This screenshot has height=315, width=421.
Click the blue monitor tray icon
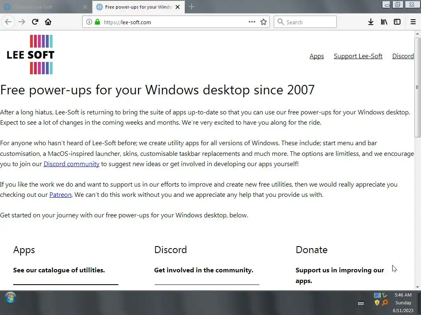(x=377, y=295)
